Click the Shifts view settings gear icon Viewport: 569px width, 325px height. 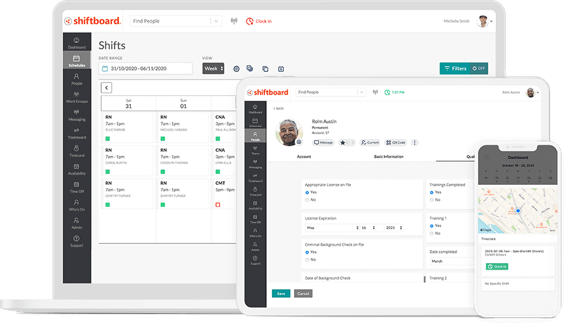[236, 69]
